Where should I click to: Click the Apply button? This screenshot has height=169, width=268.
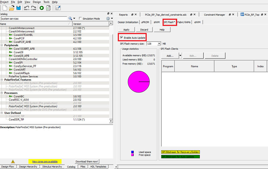126,30
